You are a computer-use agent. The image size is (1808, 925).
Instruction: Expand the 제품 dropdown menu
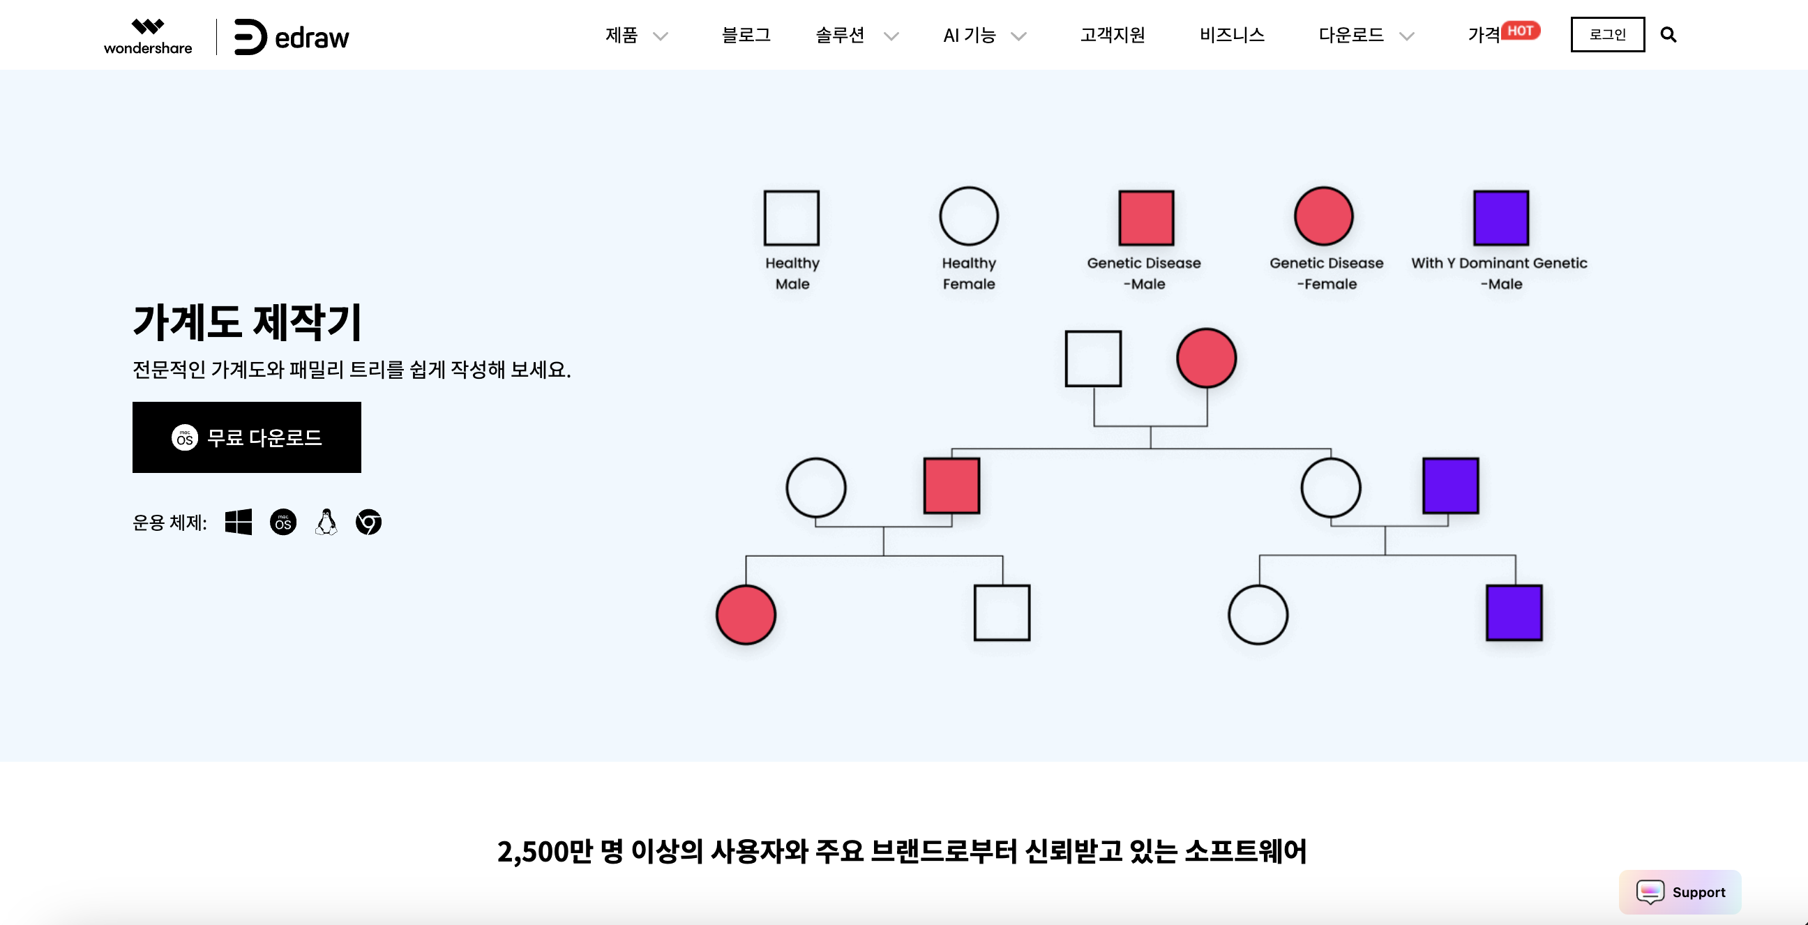pos(631,34)
